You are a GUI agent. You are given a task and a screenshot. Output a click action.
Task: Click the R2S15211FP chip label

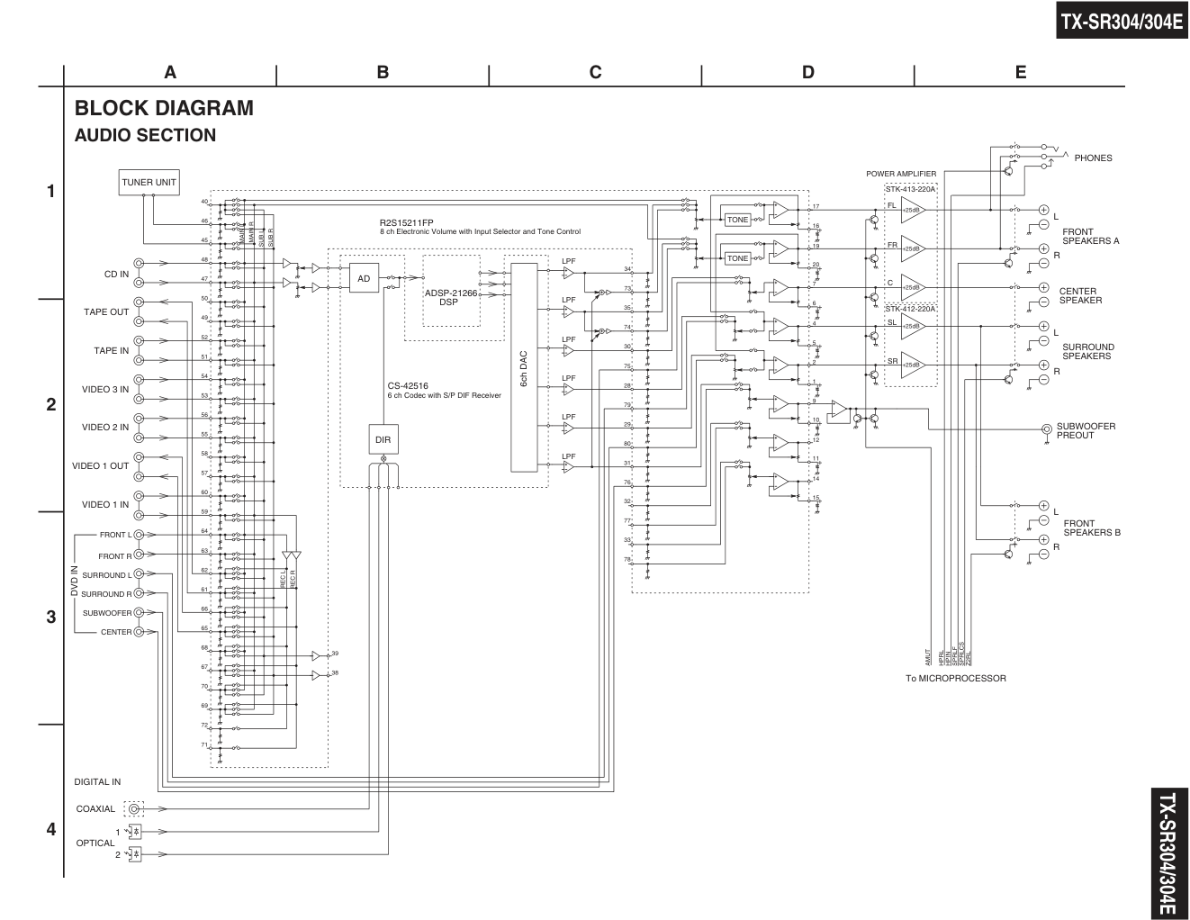pos(406,221)
